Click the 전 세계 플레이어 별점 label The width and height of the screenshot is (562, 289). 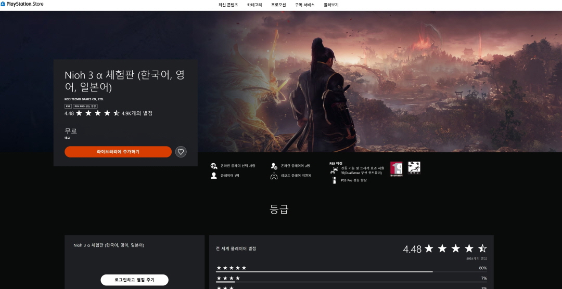pos(236,248)
